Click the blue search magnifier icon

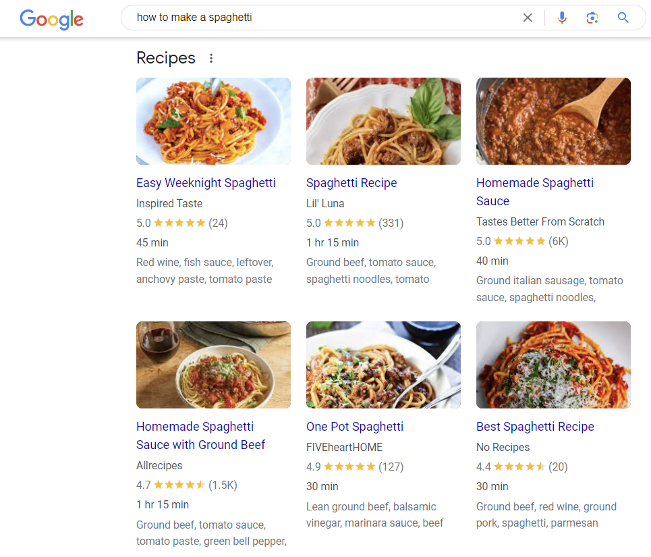623,18
